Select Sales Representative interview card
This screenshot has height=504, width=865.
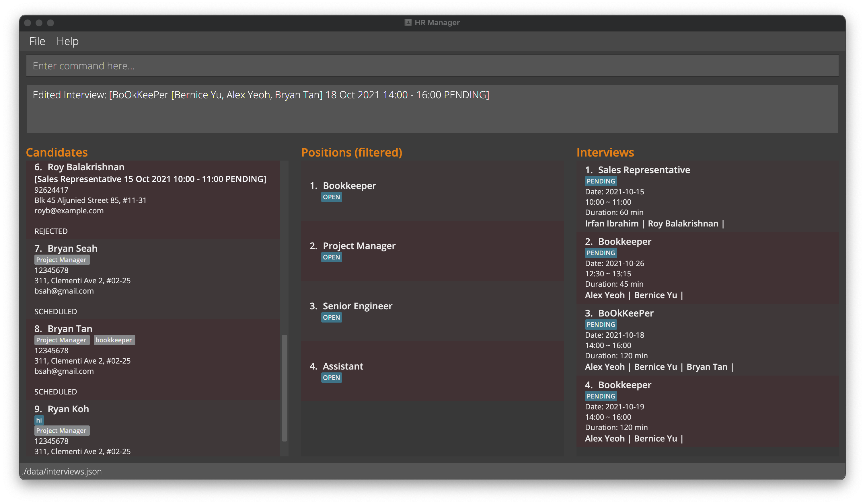(x=707, y=197)
